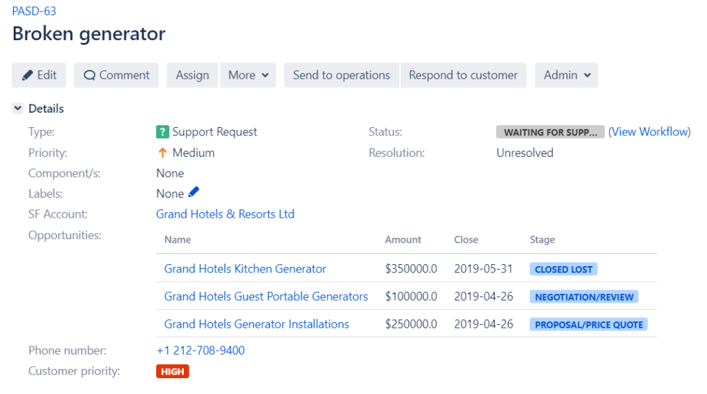Screen dimensions: 707x394
Task: Open the PASD-63 issue key link
Action: pos(34,11)
